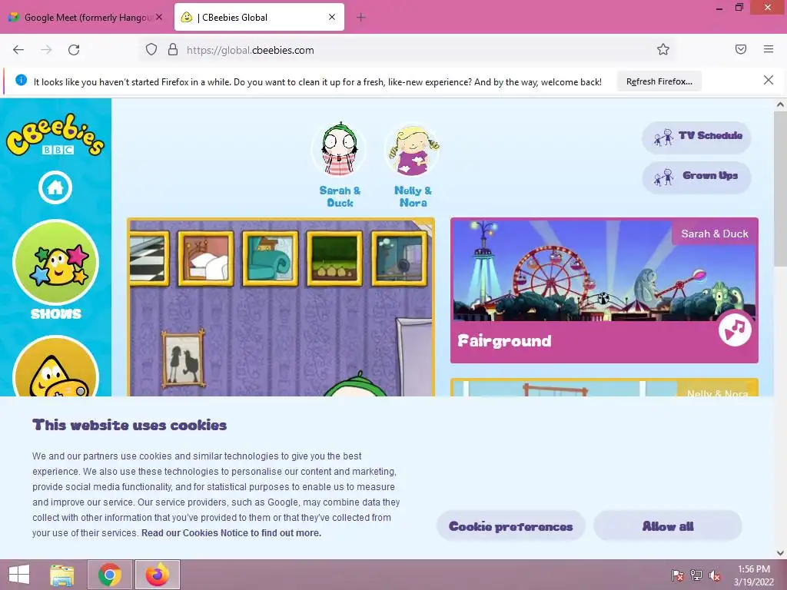This screenshot has height=590, width=787.
Task: Reload the page with the refresh icon
Action: (x=74, y=50)
